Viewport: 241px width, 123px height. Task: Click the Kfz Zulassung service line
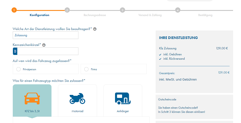(x=168, y=48)
